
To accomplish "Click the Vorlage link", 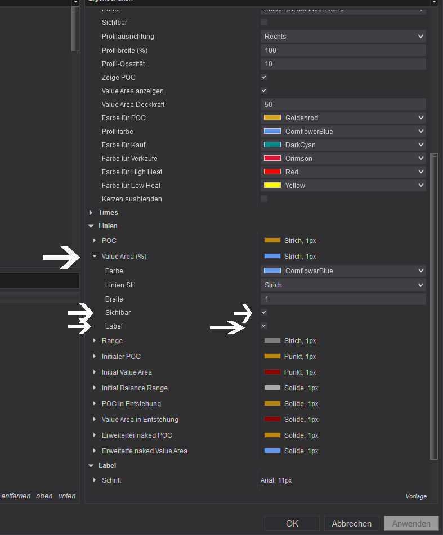I will (x=416, y=496).
